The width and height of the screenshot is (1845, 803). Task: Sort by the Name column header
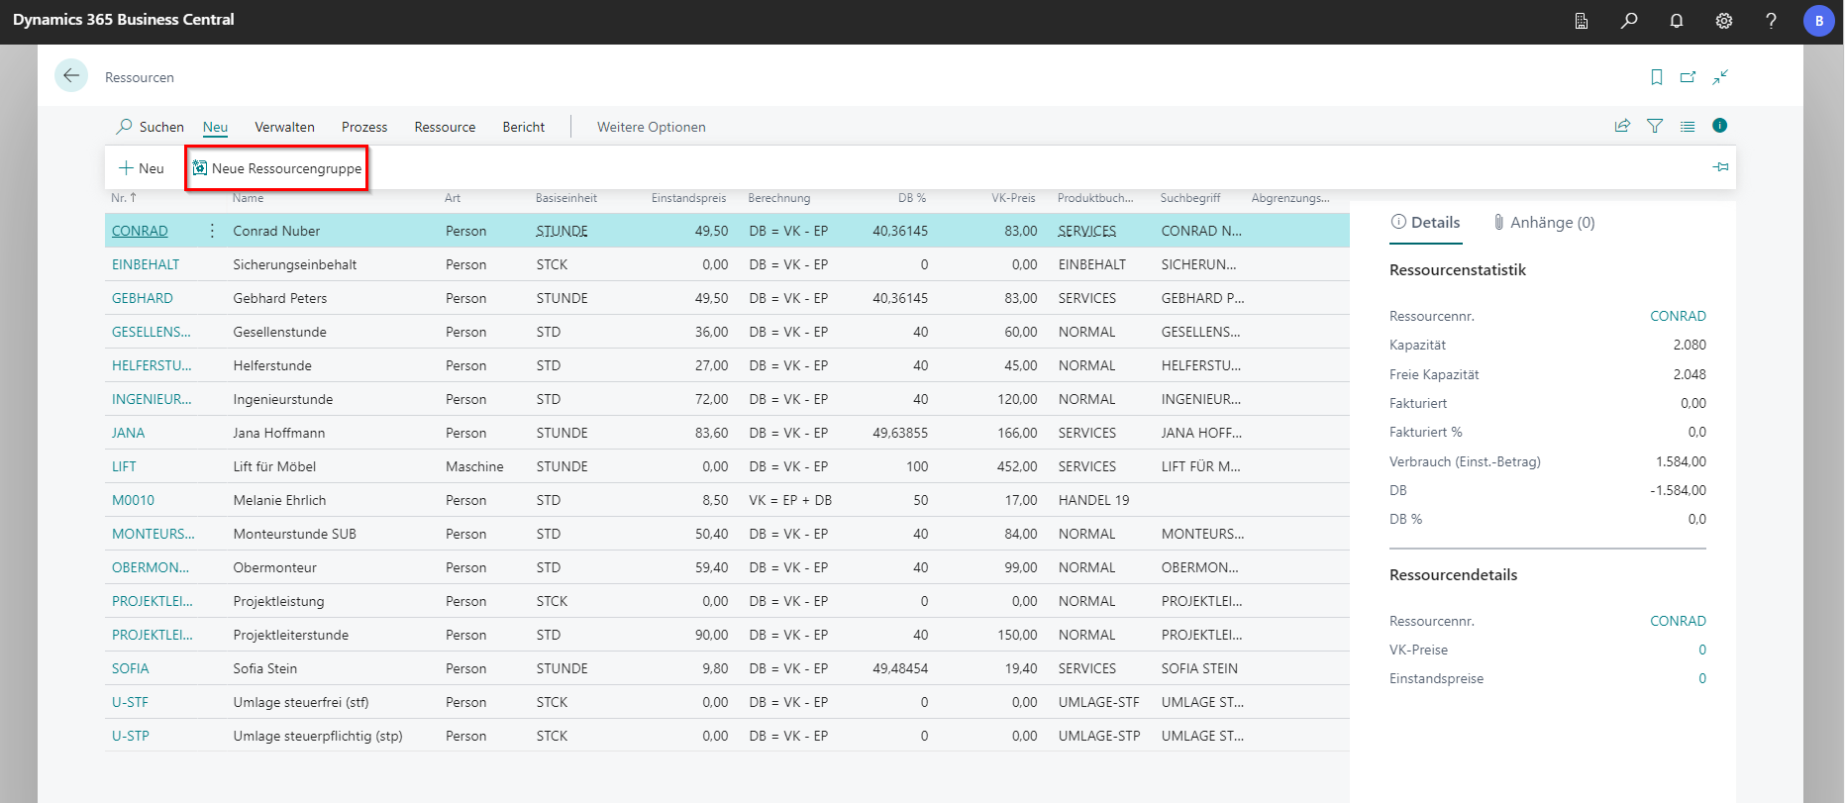[248, 198]
